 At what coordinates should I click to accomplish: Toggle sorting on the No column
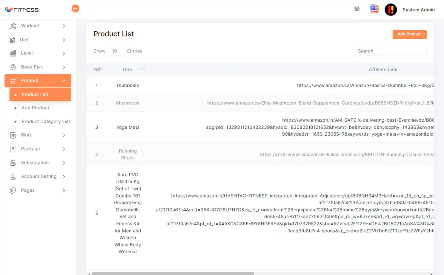pos(100,69)
